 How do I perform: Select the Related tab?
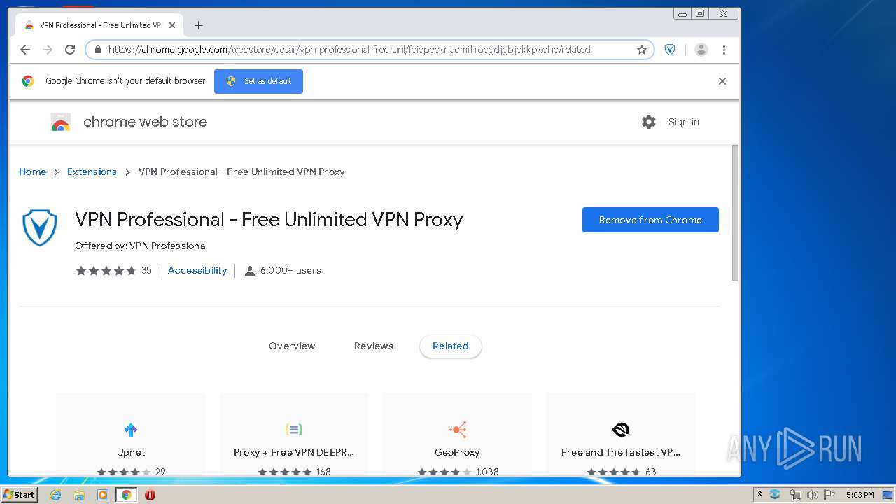click(x=451, y=346)
